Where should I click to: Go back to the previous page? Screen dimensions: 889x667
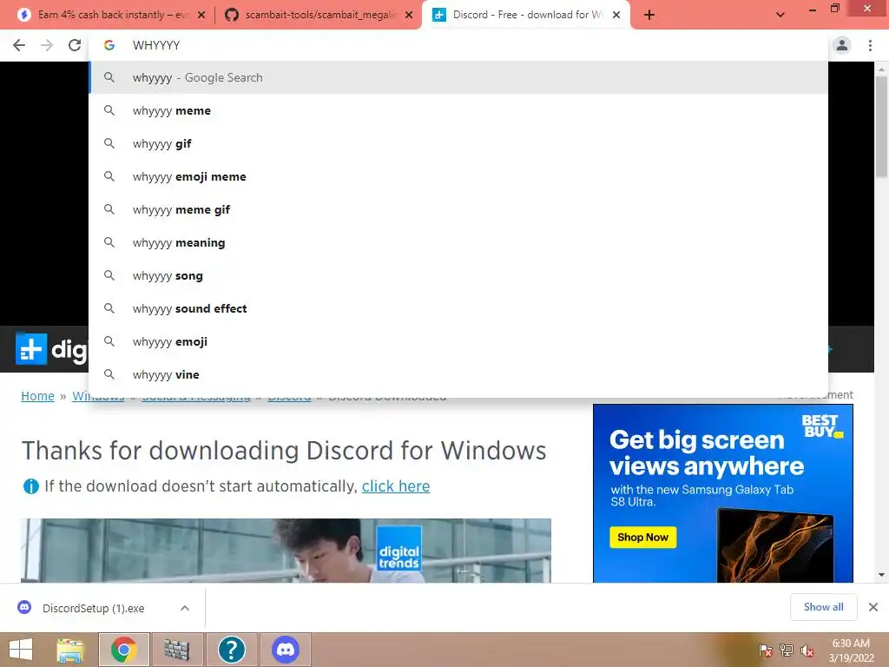coord(19,45)
